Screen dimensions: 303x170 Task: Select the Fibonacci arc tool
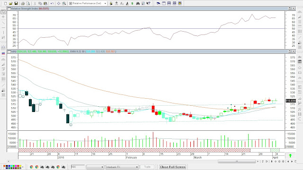3,59
